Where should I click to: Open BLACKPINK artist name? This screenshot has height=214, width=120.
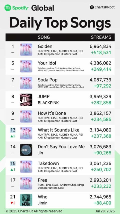click(48, 103)
